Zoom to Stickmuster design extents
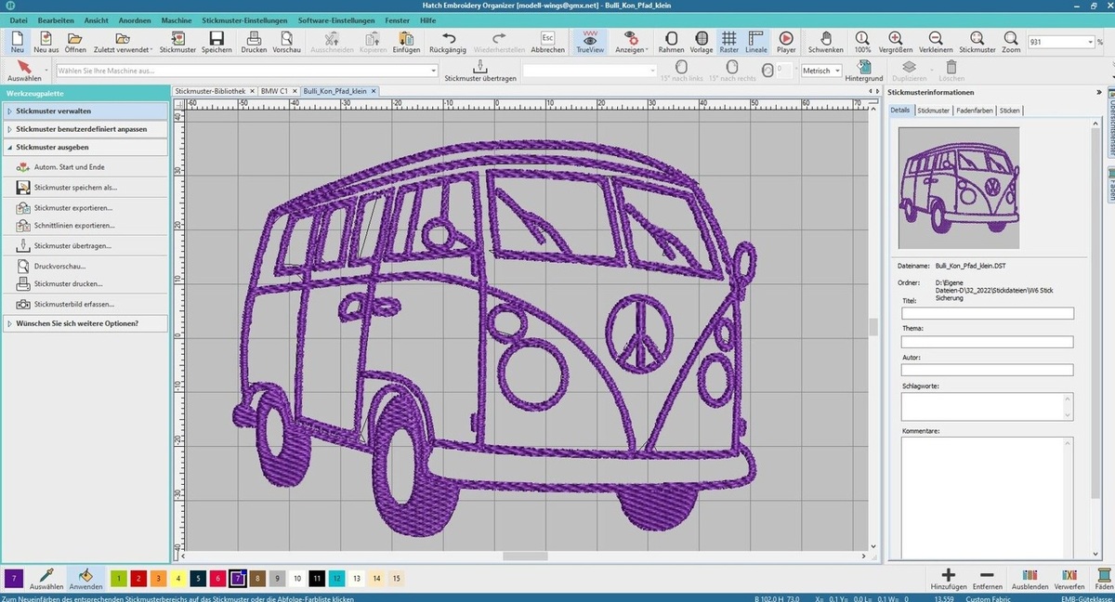 tap(977, 42)
